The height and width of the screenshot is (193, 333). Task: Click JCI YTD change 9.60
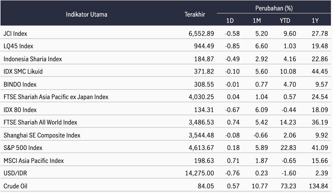coord(290,33)
